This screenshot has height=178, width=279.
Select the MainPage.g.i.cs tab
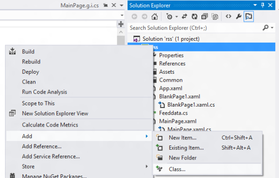click(x=80, y=6)
